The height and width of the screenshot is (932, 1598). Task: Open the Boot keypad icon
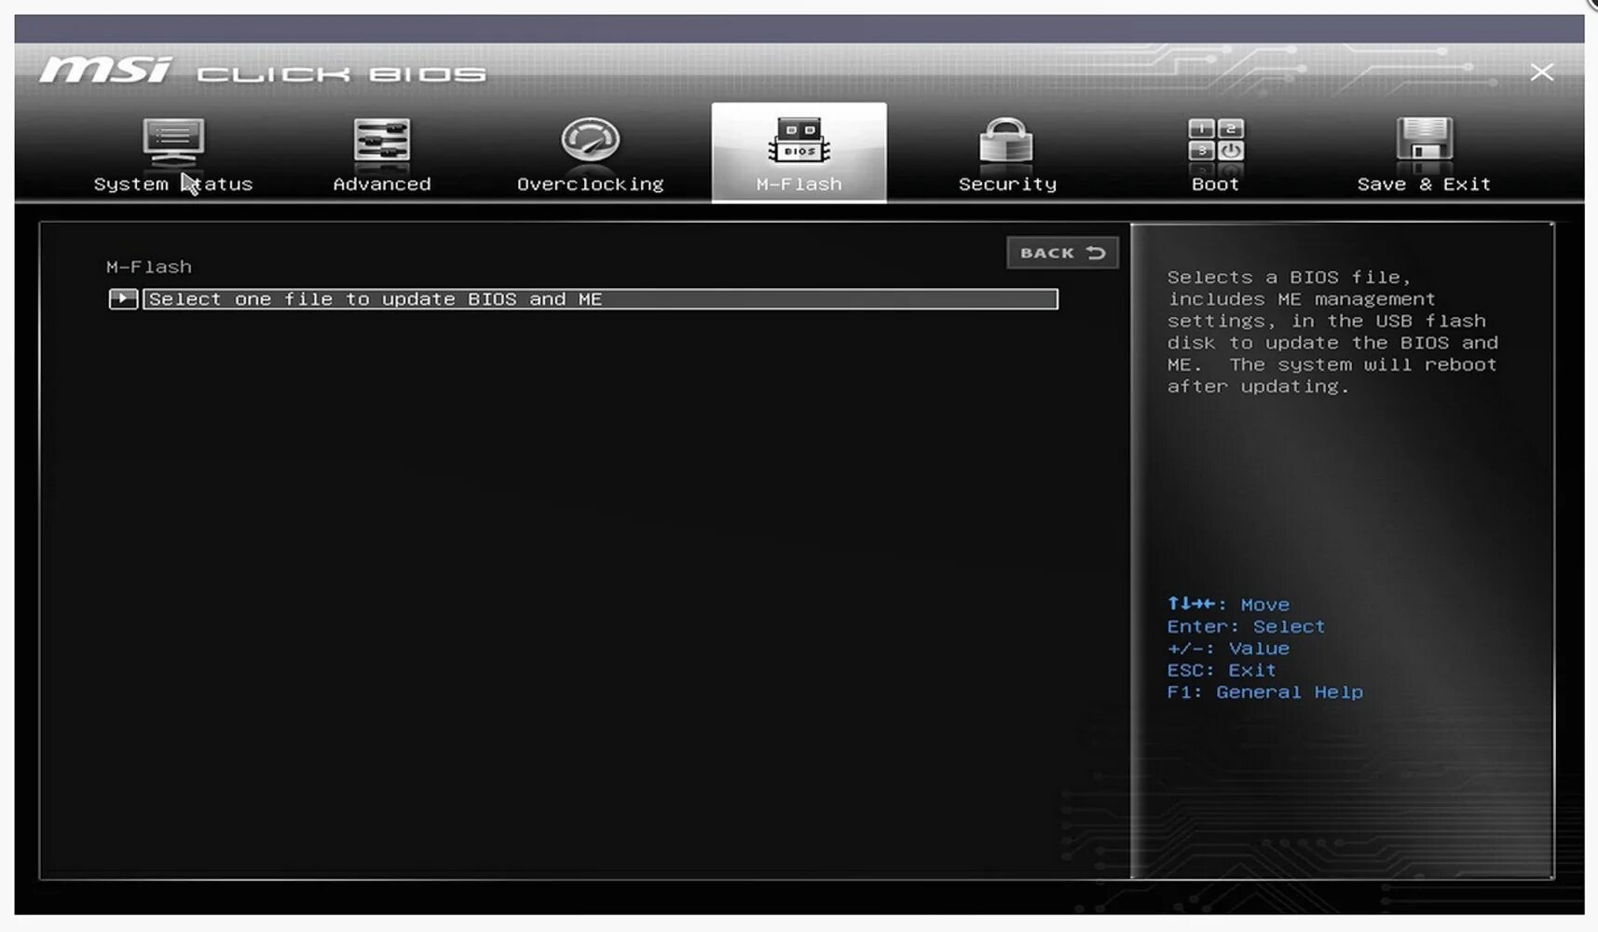click(1216, 141)
